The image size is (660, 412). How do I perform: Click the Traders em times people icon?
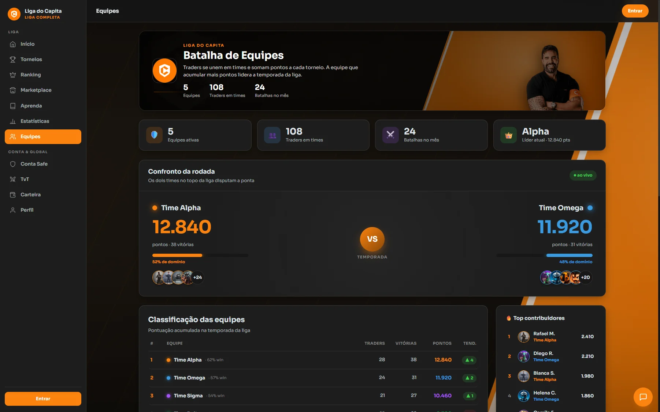(272, 135)
